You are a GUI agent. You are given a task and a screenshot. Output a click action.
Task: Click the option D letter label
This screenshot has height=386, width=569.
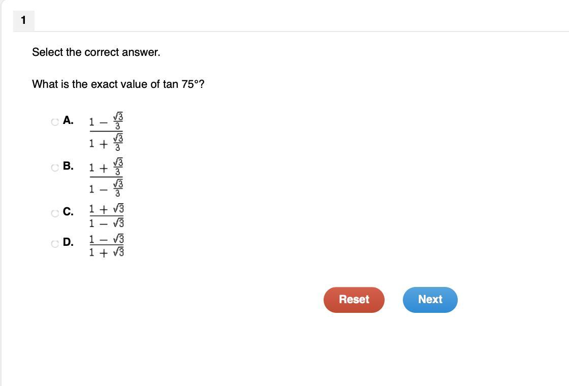(x=68, y=242)
